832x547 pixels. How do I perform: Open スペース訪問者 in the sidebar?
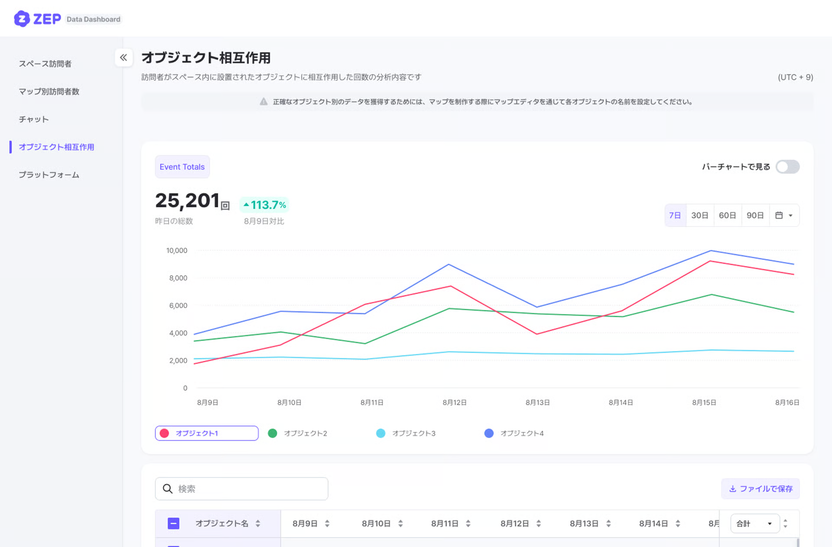click(x=45, y=64)
